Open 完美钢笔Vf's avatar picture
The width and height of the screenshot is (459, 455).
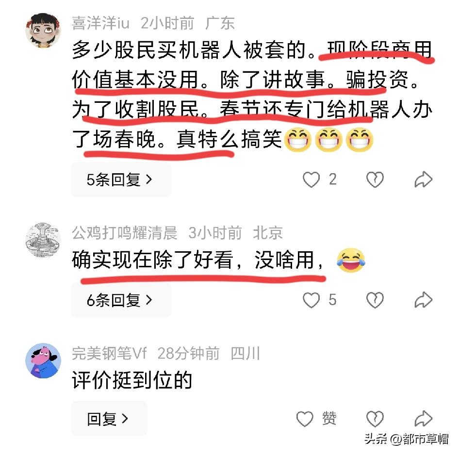tap(43, 361)
